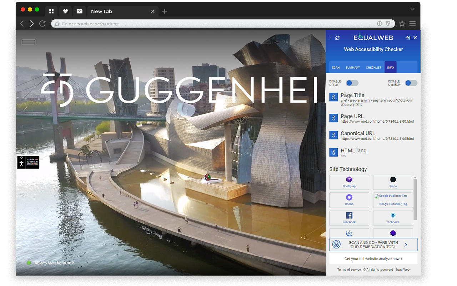Click the accessibility options widget icon

tap(28, 162)
